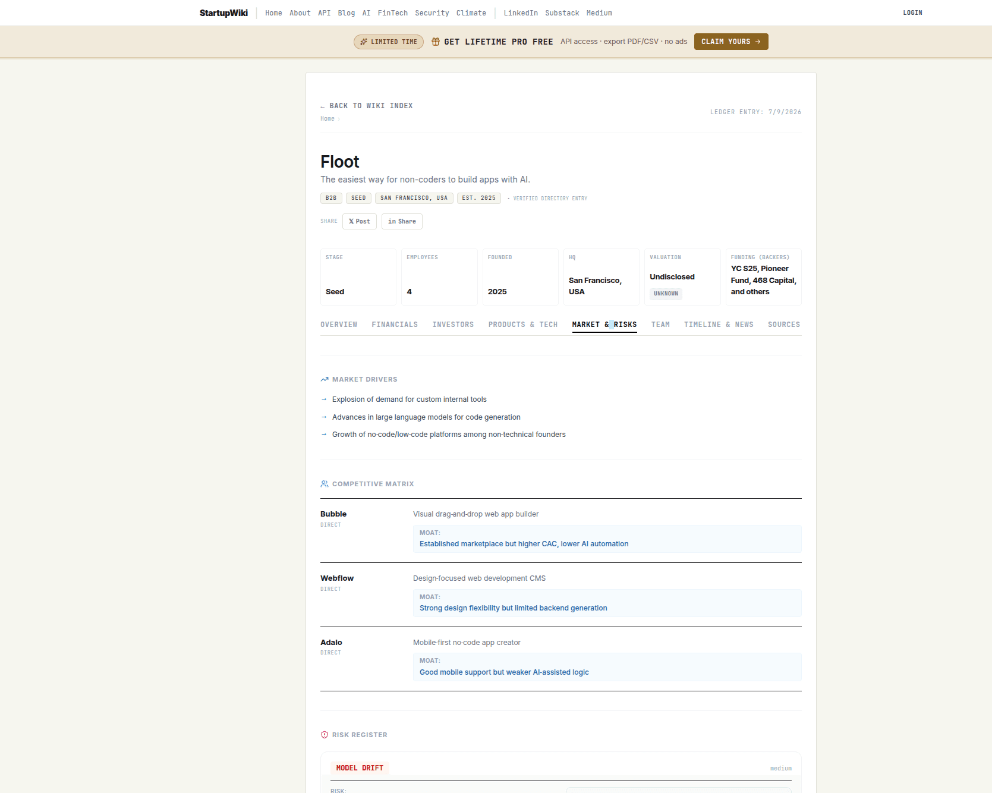Open the LinkedIn link in header
The height and width of the screenshot is (793, 992).
521,13
